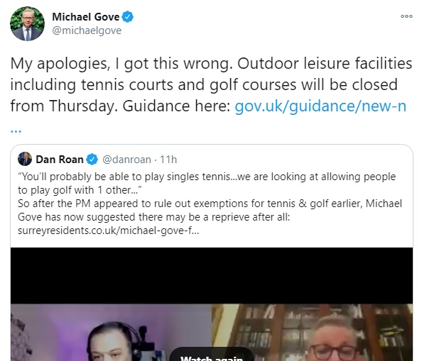Click Michael Gove's blue verified badge
This screenshot has width=422, height=361.
(x=128, y=16)
